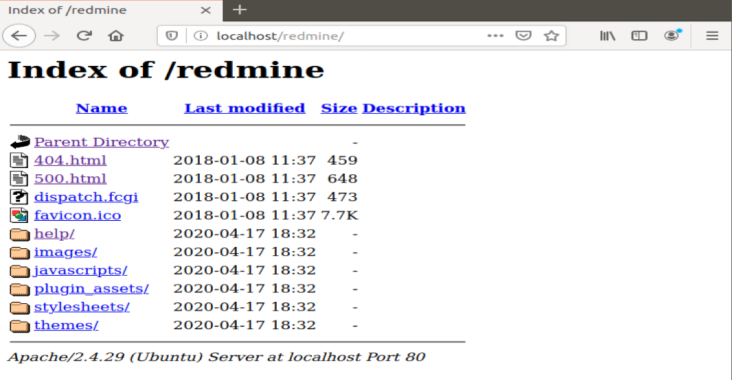Sort listing by Last modified
This screenshot has width=732, height=380.
pyautogui.click(x=244, y=108)
